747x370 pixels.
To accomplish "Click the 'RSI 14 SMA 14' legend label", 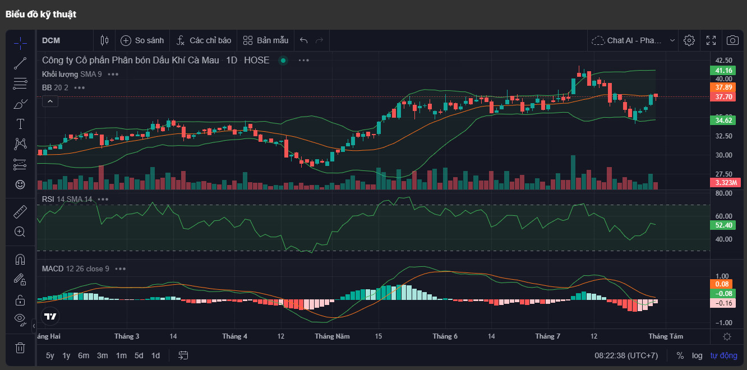I will [67, 199].
